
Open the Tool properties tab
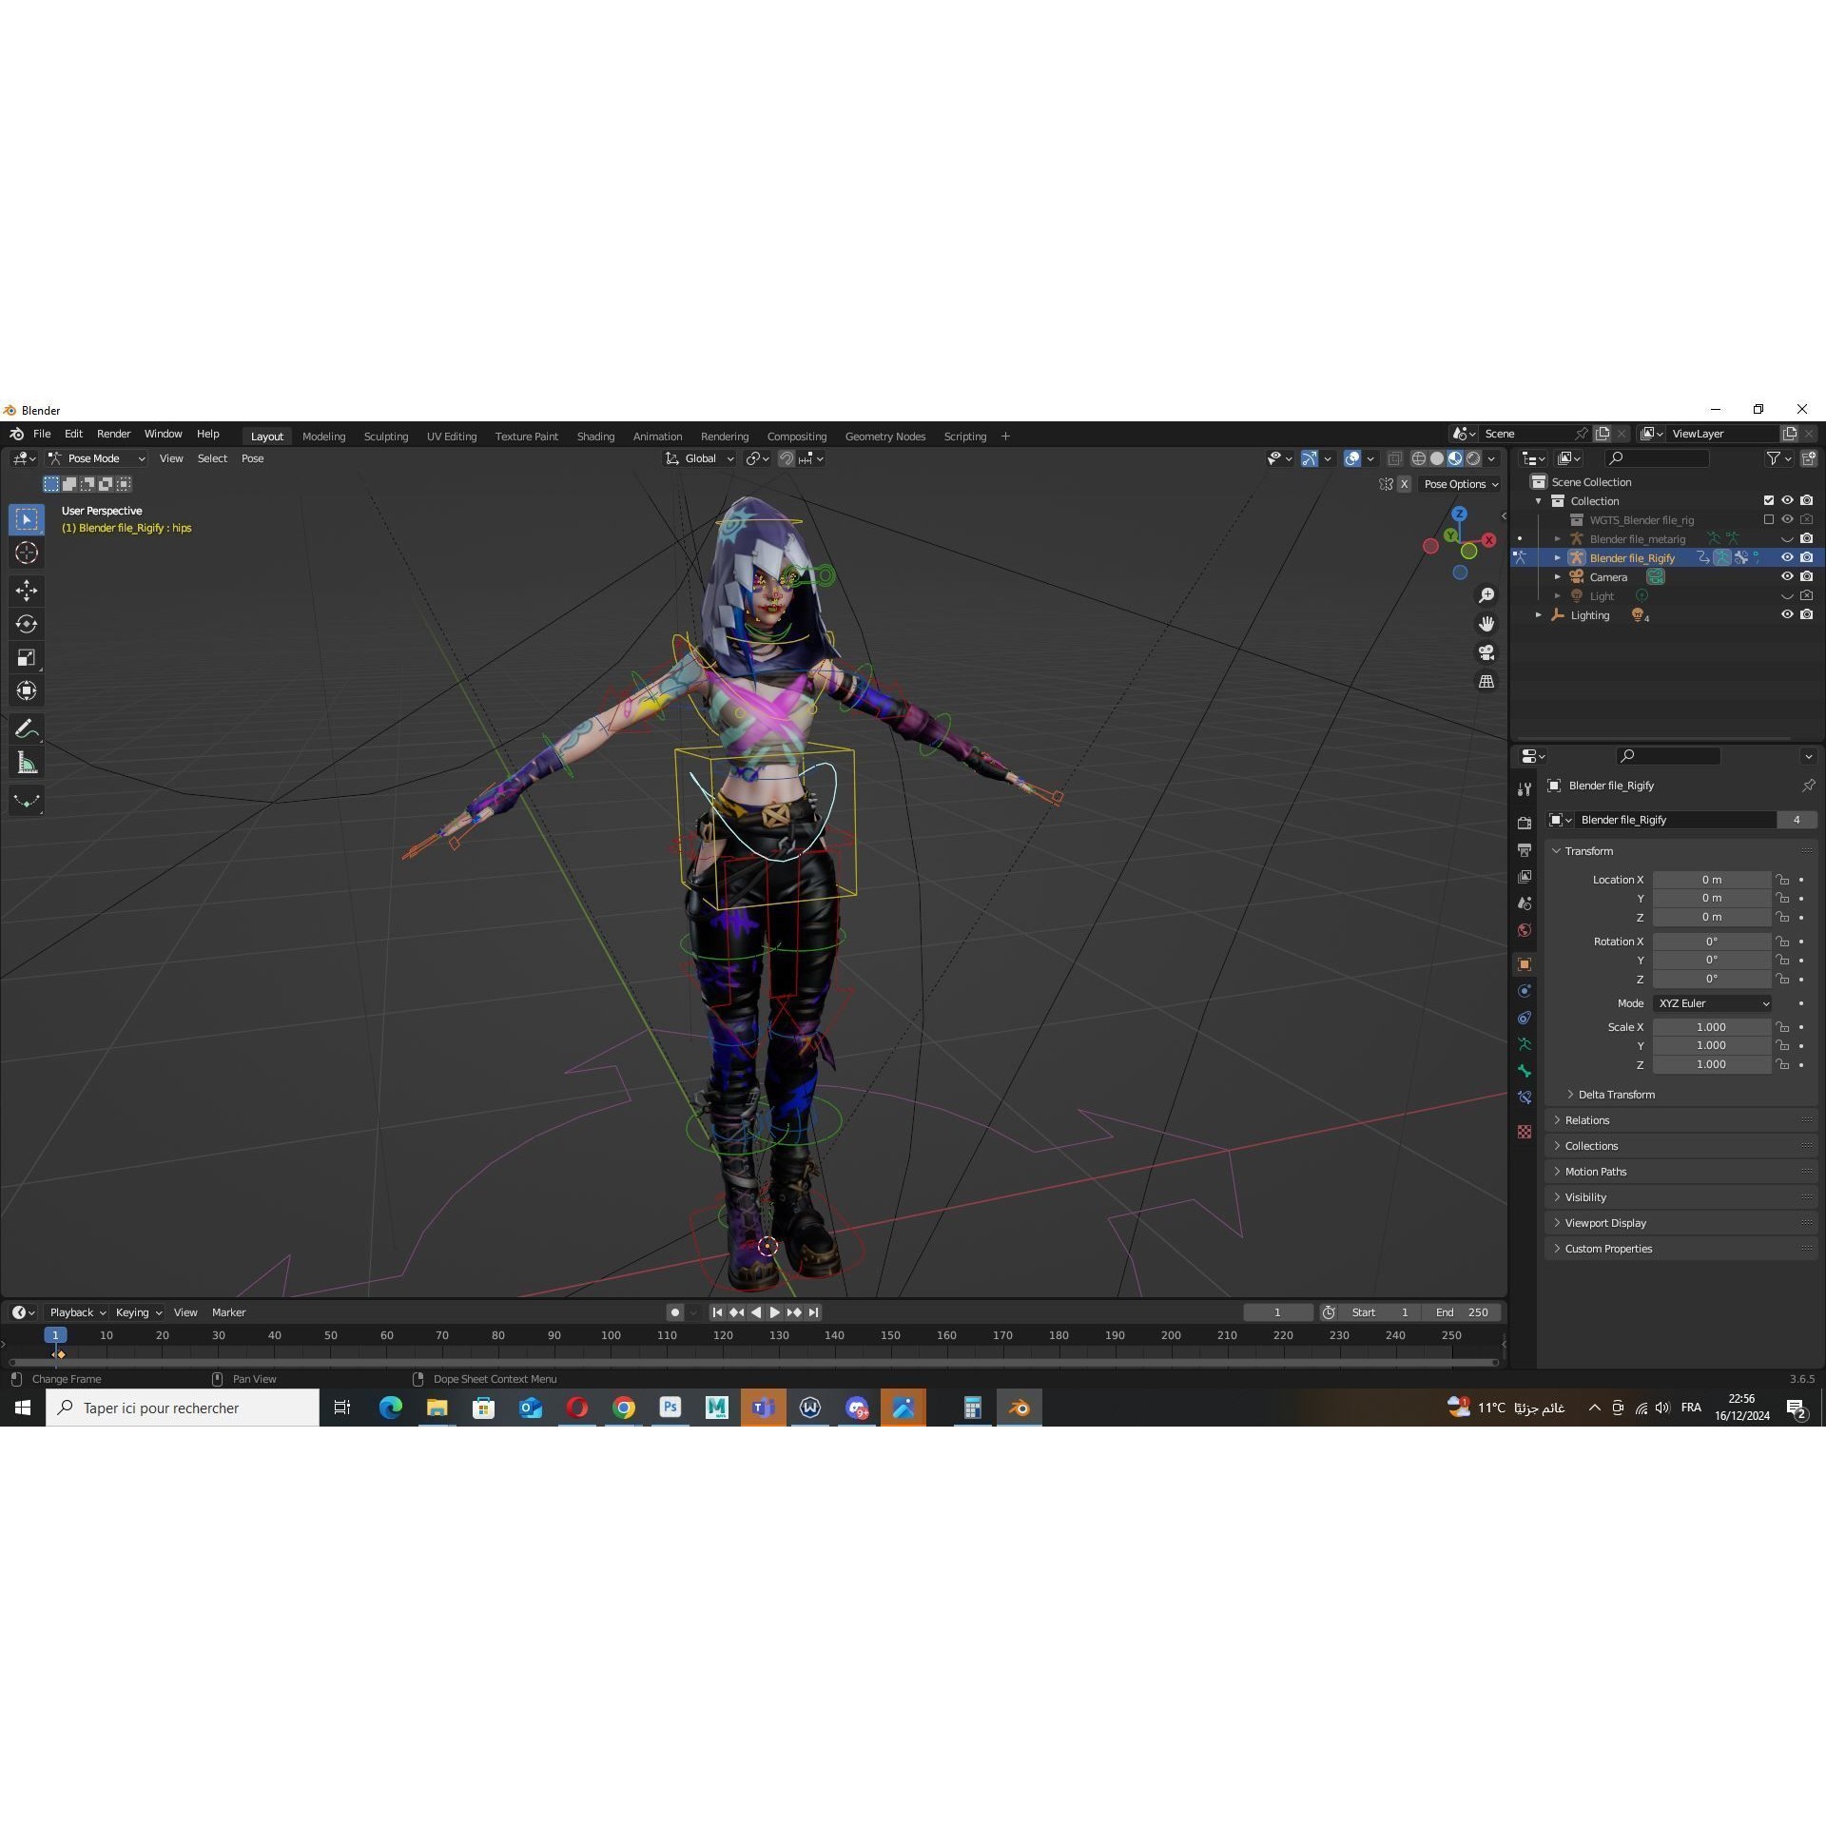point(1525,788)
